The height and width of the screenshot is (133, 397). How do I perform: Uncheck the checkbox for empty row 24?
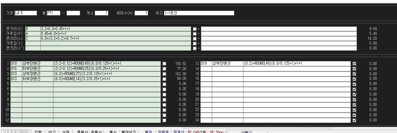[x=354, y=120]
